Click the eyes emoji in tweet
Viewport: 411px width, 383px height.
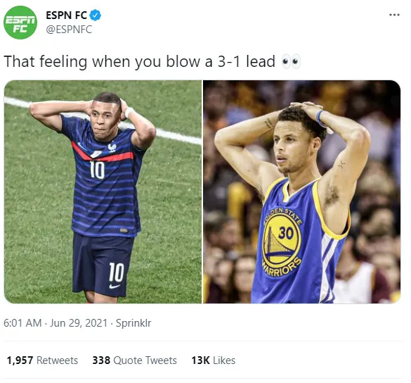pos(290,62)
